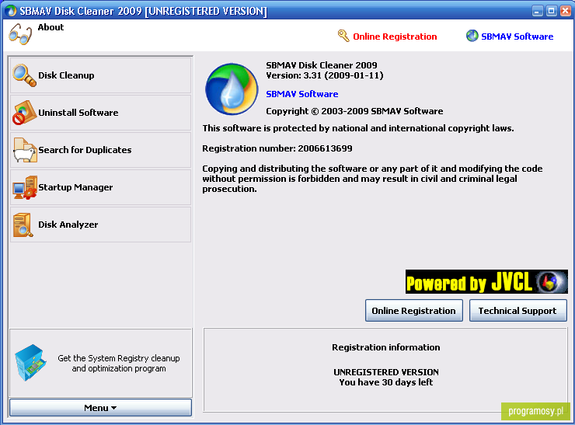The height and width of the screenshot is (425, 575).
Task: Click the Copyright © 2003-2009 SBMAV Software text
Action: click(x=354, y=111)
